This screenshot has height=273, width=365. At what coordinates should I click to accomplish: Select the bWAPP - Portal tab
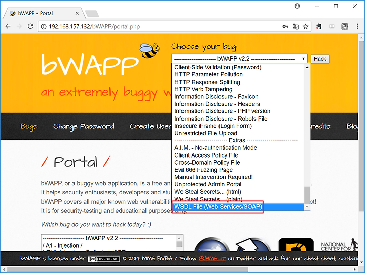click(43, 13)
